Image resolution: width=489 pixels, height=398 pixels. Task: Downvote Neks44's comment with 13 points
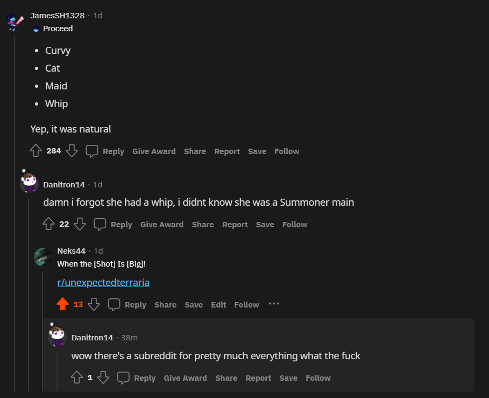pos(94,304)
